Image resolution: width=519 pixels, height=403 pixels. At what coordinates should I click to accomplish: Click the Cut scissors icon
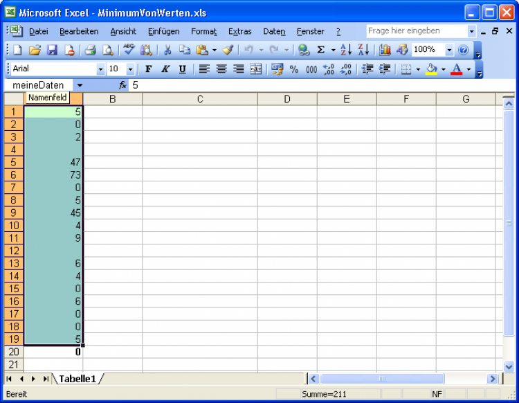coord(167,50)
